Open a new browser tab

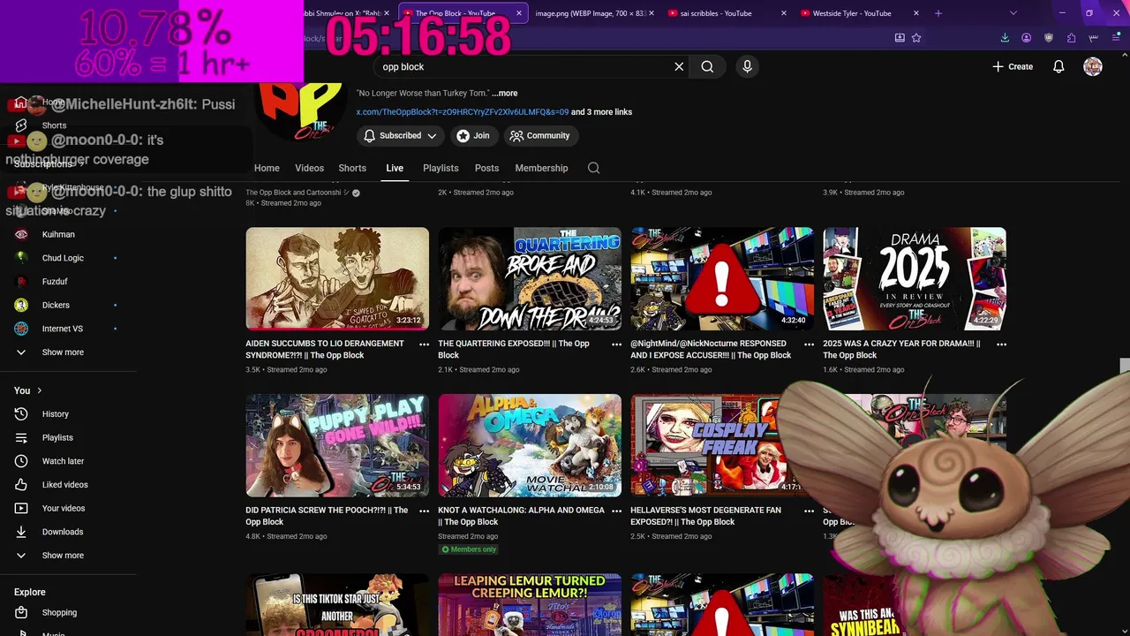[x=938, y=13]
